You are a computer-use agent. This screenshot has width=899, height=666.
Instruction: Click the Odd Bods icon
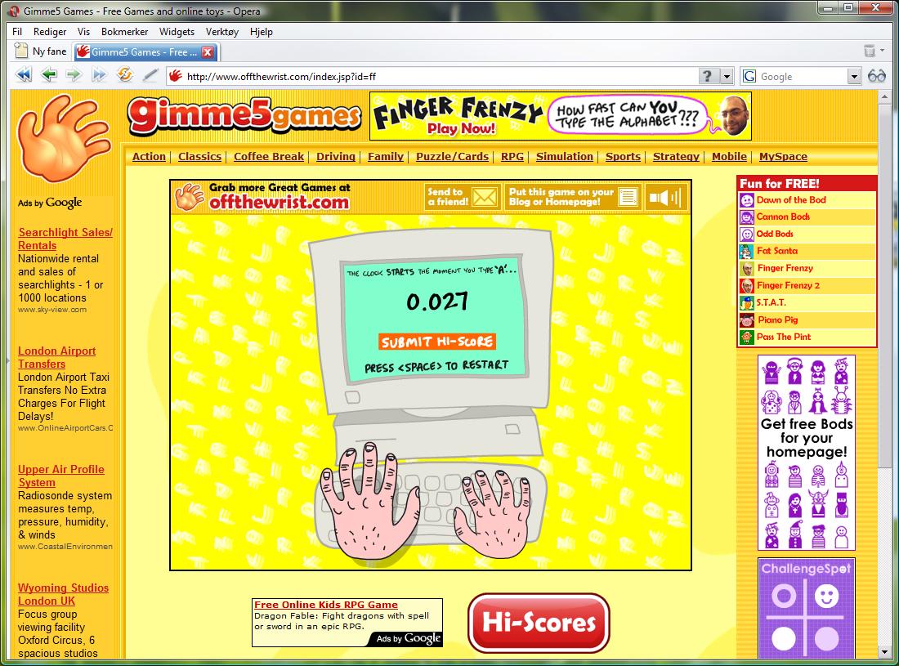pyautogui.click(x=746, y=235)
